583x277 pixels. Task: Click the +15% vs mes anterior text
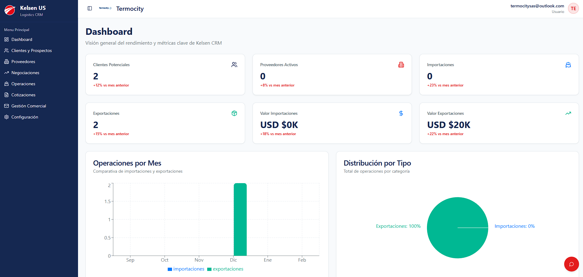tap(111, 134)
